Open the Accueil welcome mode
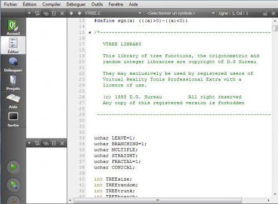This screenshot has height=204, width=278. point(13,27)
